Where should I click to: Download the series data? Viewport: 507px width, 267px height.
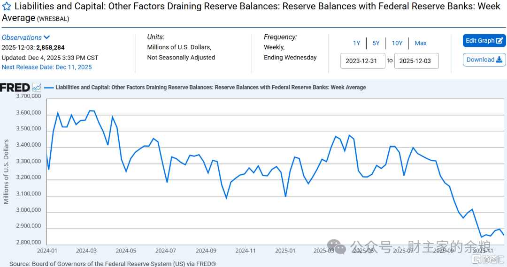coord(484,60)
